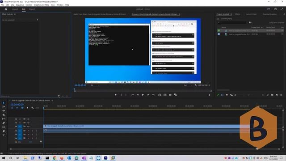Screen dimensions: 286x161
Task: Open the Effect Controls panel menu
Action: [15, 14]
